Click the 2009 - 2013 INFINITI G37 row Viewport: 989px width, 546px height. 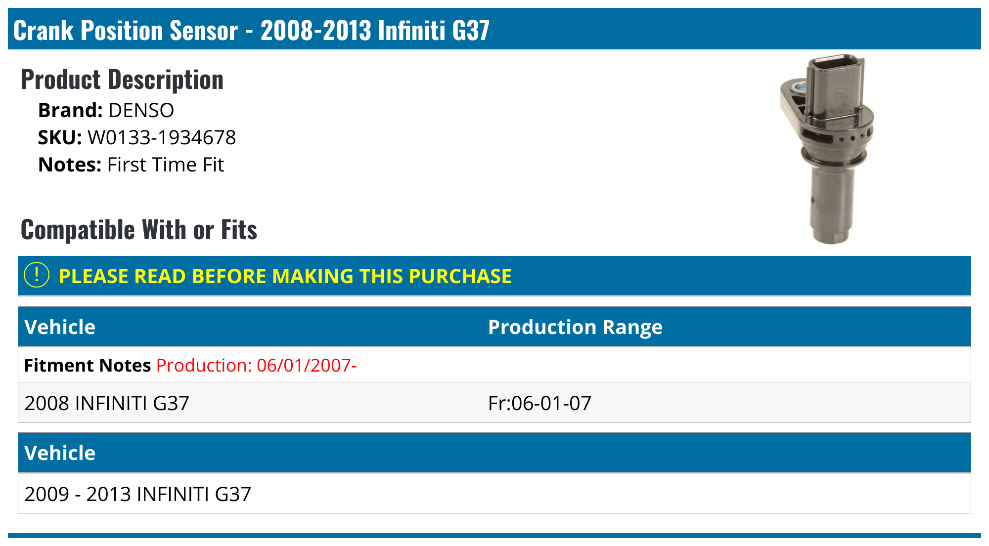(x=137, y=494)
